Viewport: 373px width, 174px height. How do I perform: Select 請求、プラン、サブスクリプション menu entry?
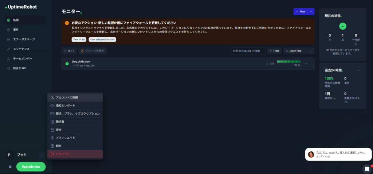point(75,114)
